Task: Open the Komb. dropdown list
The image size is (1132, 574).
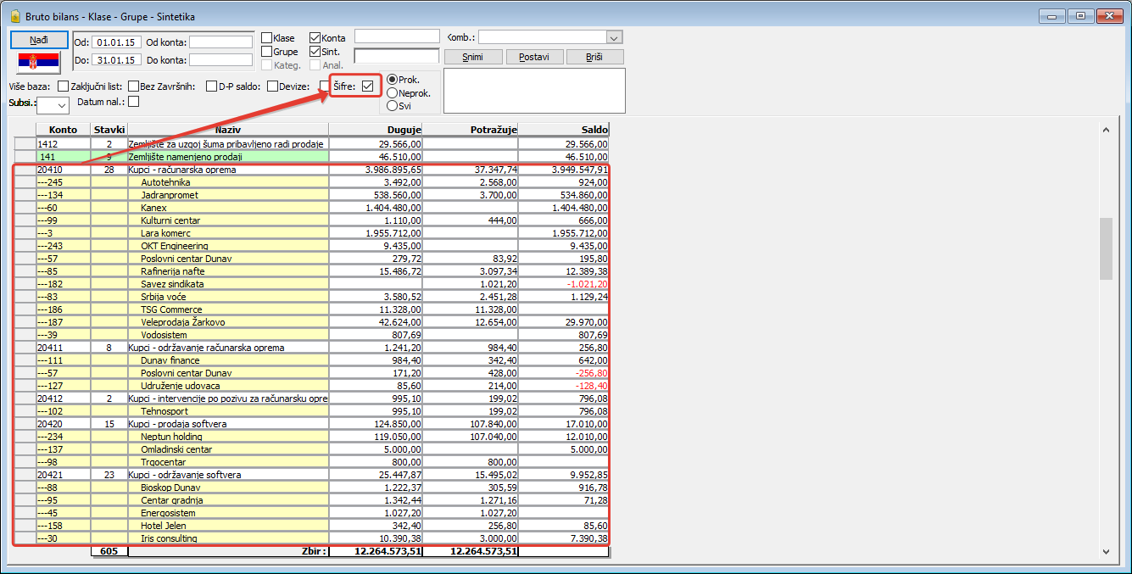Action: [614, 37]
